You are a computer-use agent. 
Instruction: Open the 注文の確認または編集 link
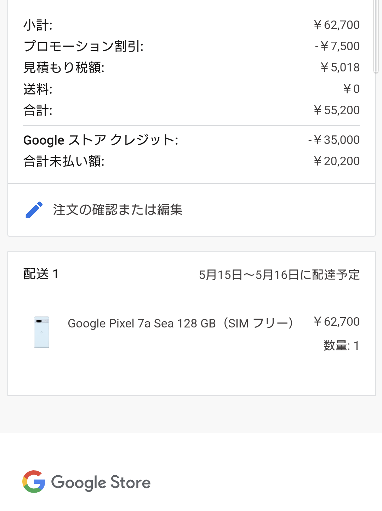pyautogui.click(x=118, y=210)
